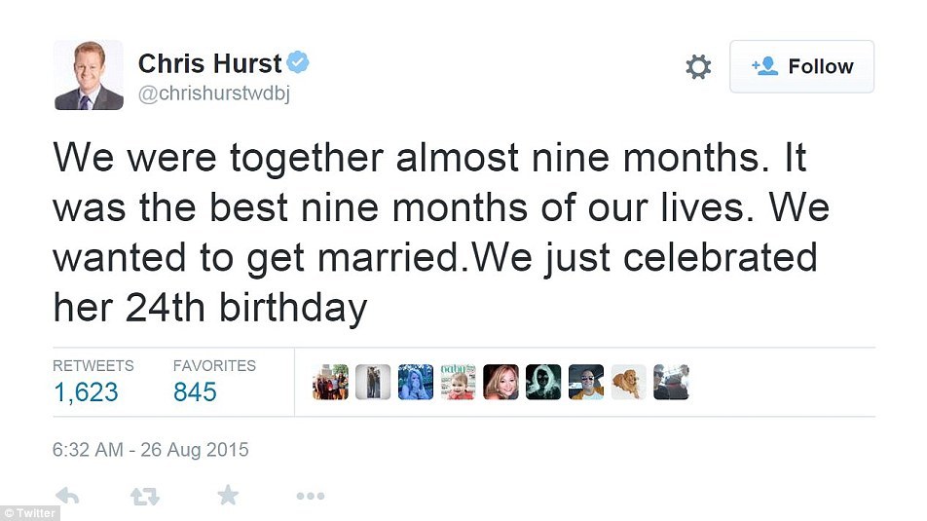Click the green-tinted dark avatar

(x=543, y=382)
